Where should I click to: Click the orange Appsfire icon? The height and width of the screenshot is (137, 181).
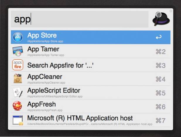[18, 65]
